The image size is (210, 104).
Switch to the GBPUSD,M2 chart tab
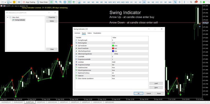tap(109, 102)
